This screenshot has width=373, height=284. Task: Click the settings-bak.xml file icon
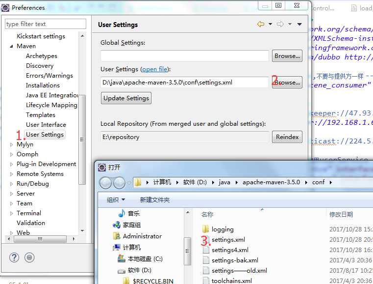click(206, 260)
